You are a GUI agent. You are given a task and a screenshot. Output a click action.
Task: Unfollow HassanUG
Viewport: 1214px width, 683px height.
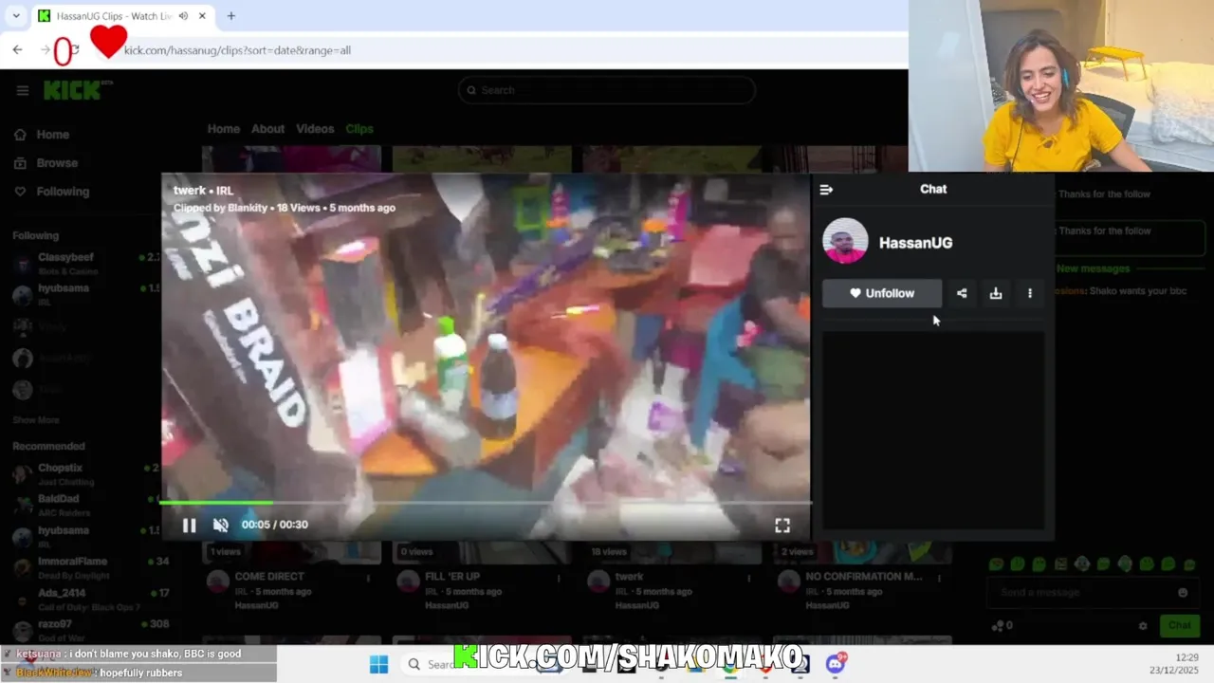[x=882, y=293]
